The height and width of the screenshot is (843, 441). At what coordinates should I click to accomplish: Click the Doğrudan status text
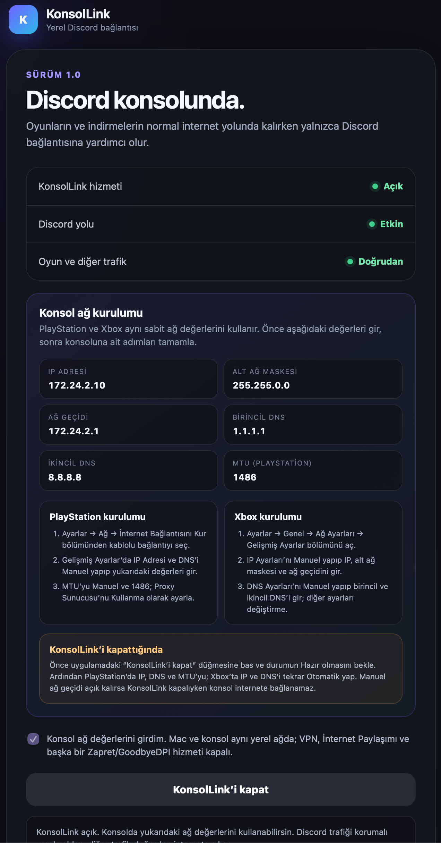coord(381,262)
